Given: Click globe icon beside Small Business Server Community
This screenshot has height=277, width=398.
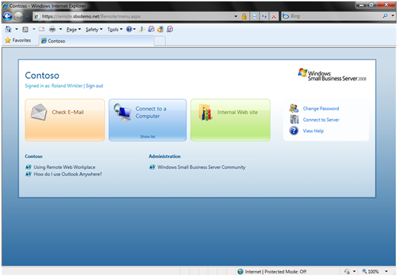Looking at the screenshot, I should click(152, 167).
